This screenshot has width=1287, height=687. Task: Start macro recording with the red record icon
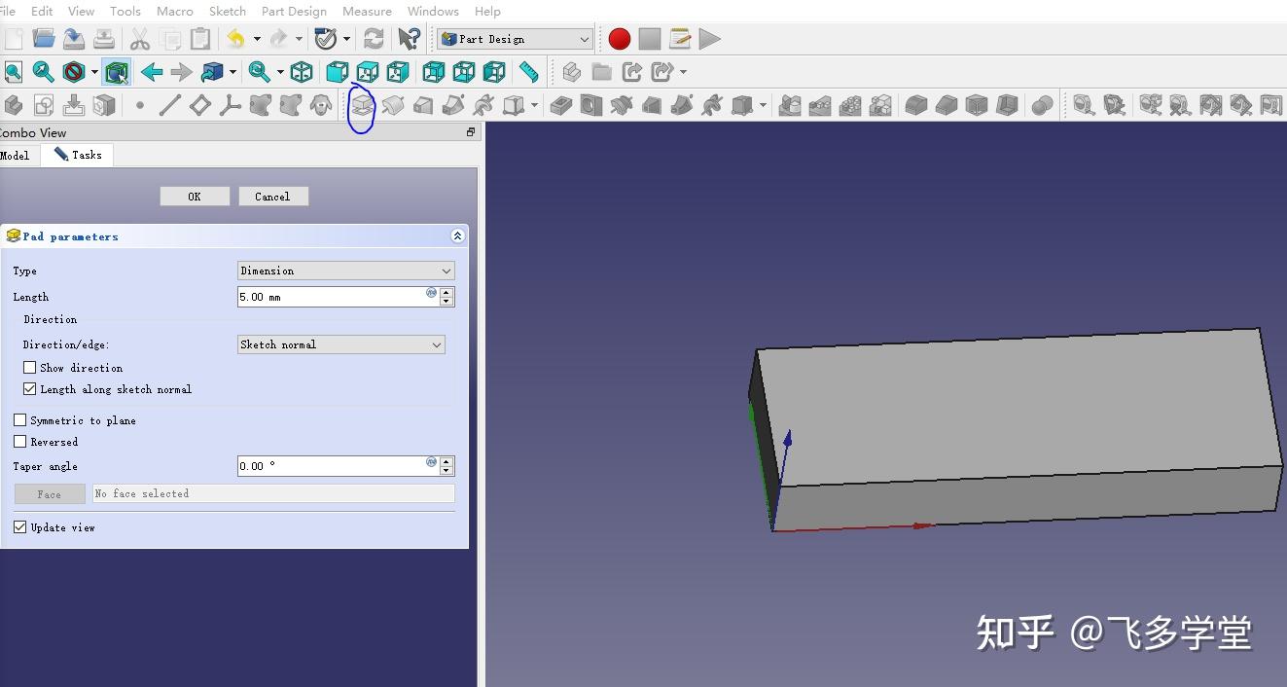click(x=619, y=38)
